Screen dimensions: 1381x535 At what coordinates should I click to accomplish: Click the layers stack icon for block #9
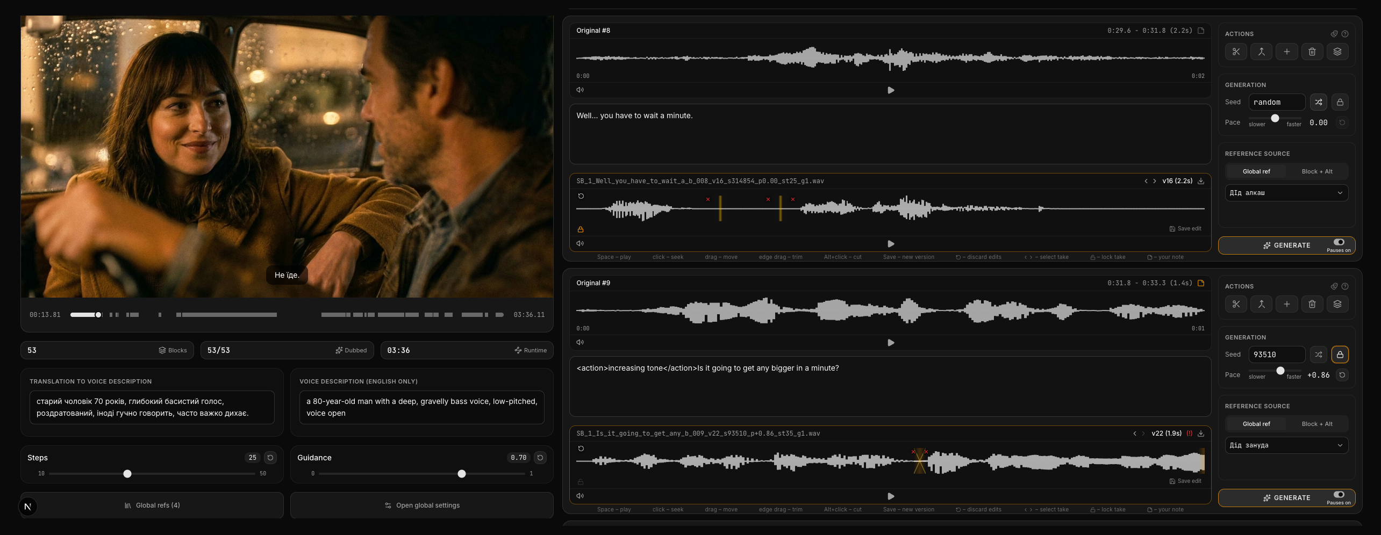pyautogui.click(x=1337, y=304)
